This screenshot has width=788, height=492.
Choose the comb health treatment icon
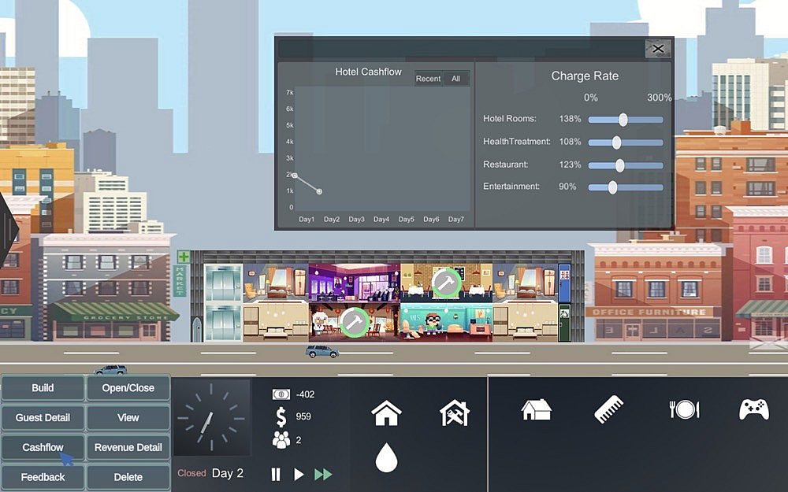pos(608,409)
